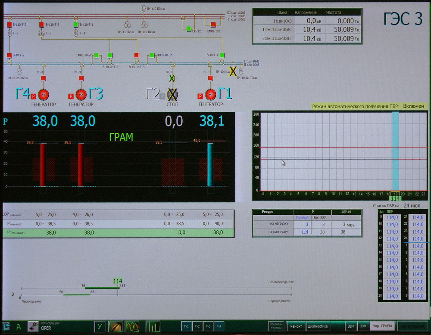Screen dimensions: 431x335
Task: Click 'ГРАМ' green label
Action: (x=121, y=137)
